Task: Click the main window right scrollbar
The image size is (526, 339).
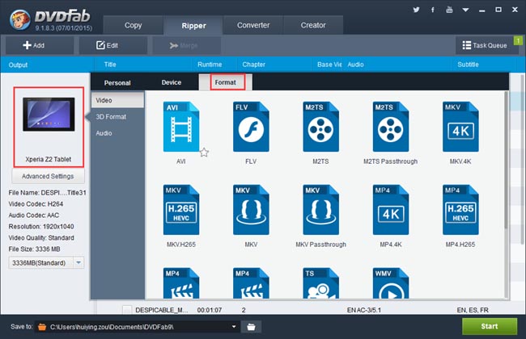Action: [x=522, y=161]
